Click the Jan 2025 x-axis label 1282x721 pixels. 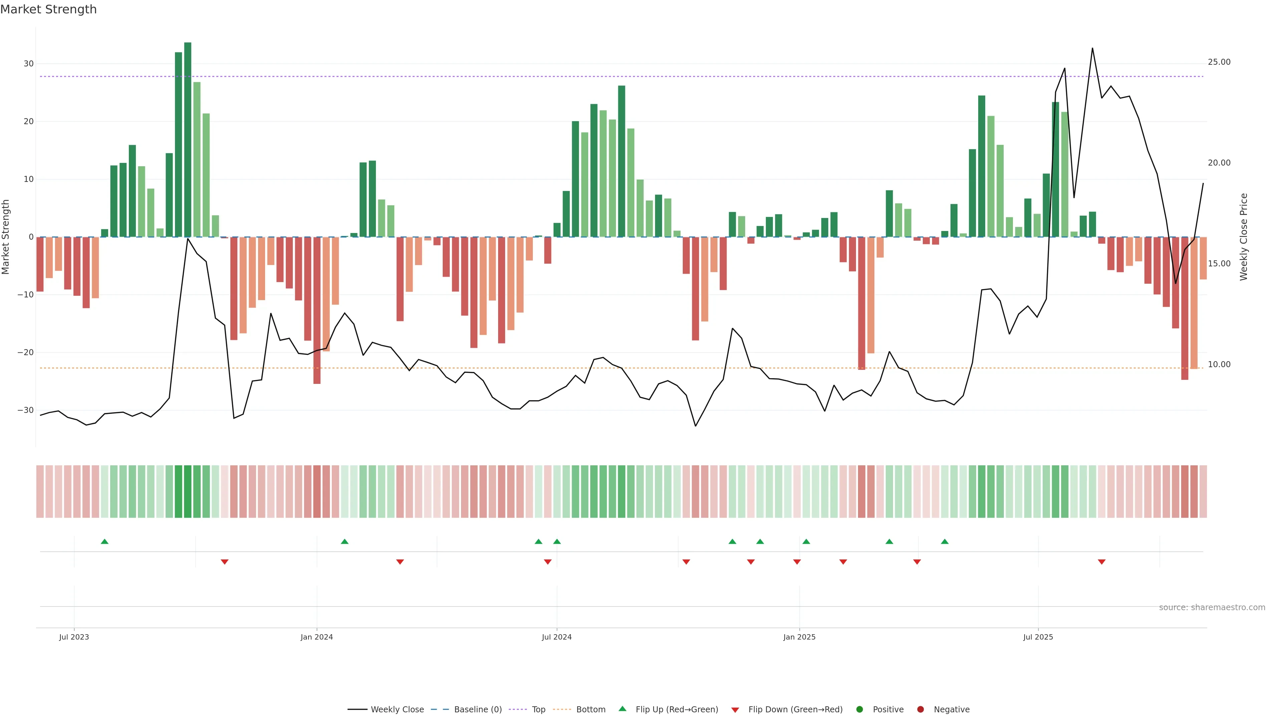coord(799,637)
